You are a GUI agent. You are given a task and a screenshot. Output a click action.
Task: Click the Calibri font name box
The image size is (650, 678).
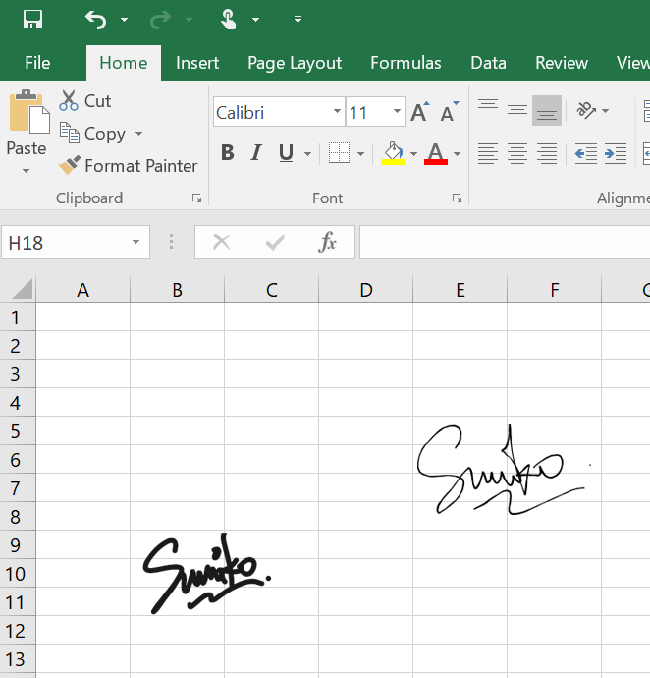pyautogui.click(x=272, y=112)
